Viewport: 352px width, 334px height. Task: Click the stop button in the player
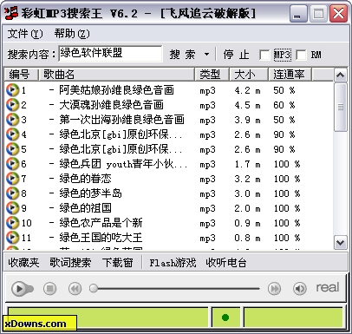pyautogui.click(x=50, y=288)
